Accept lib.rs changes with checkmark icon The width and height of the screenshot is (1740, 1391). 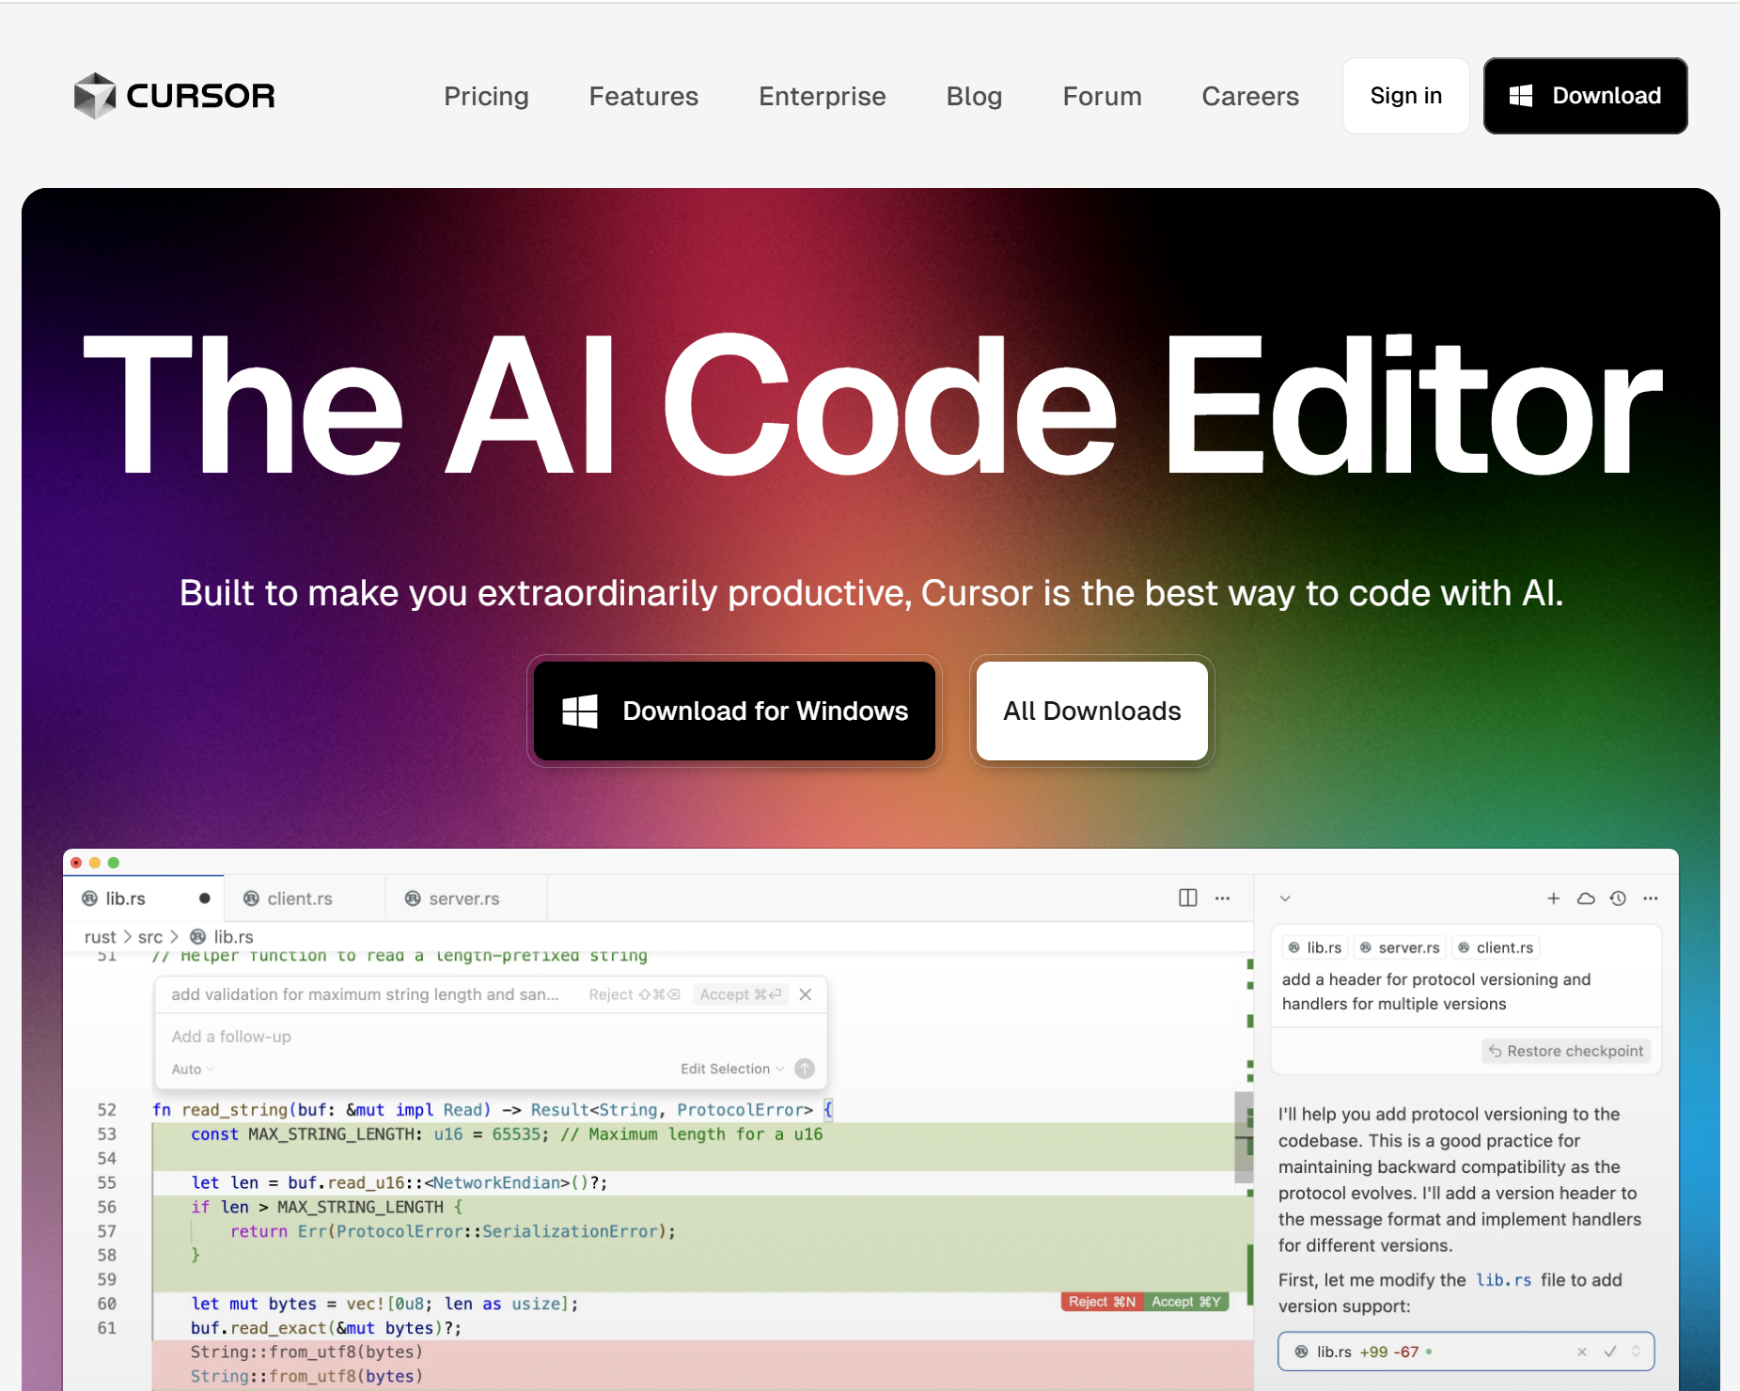1610,1352
